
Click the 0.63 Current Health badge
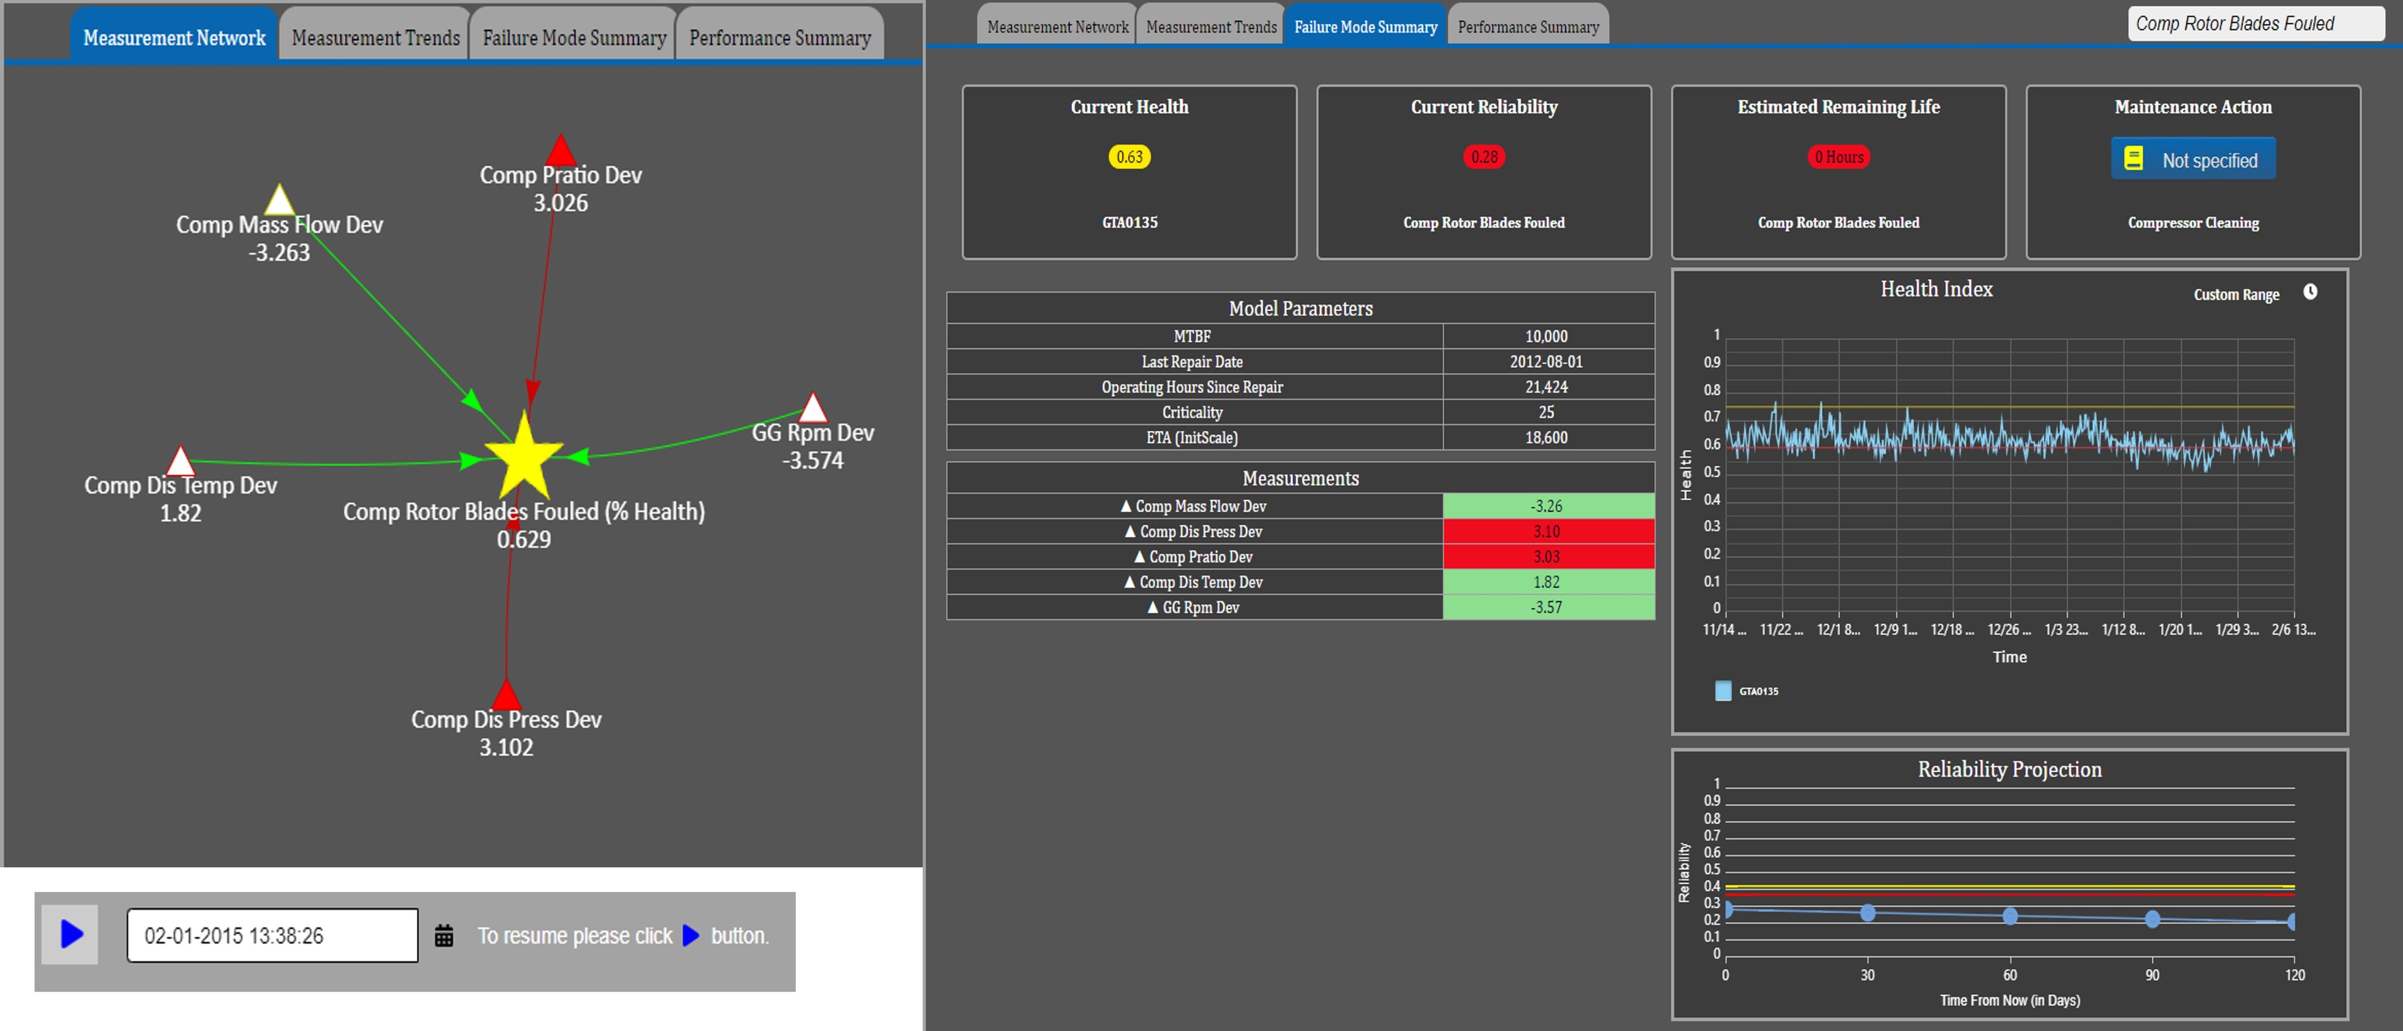point(1129,156)
